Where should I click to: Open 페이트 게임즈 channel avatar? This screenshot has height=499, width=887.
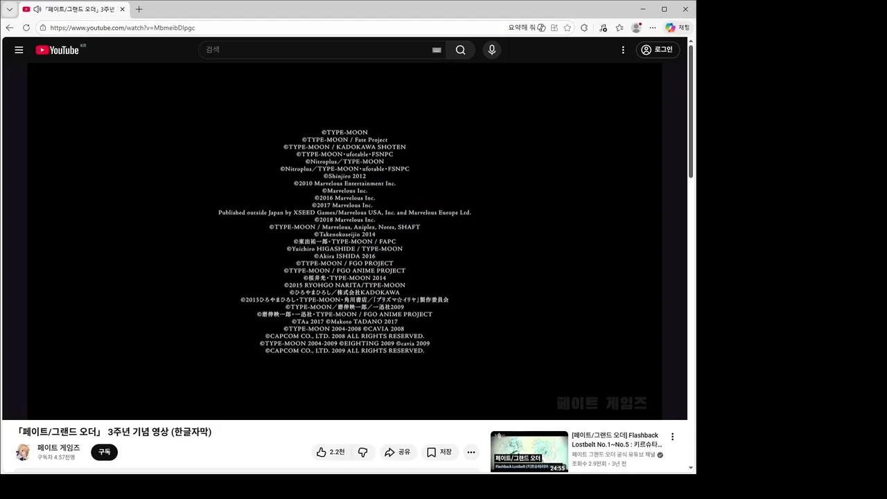[23, 453]
